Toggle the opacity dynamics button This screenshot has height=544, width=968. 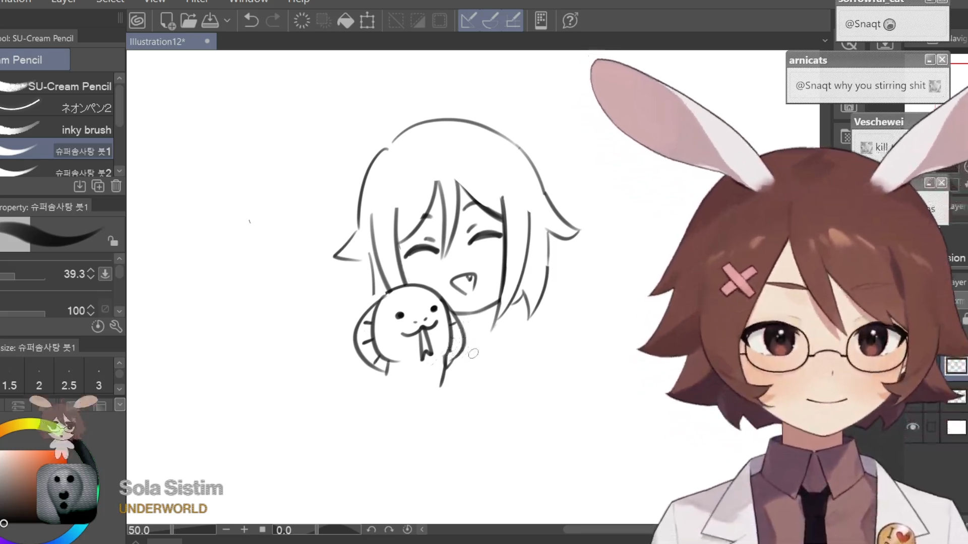point(105,309)
